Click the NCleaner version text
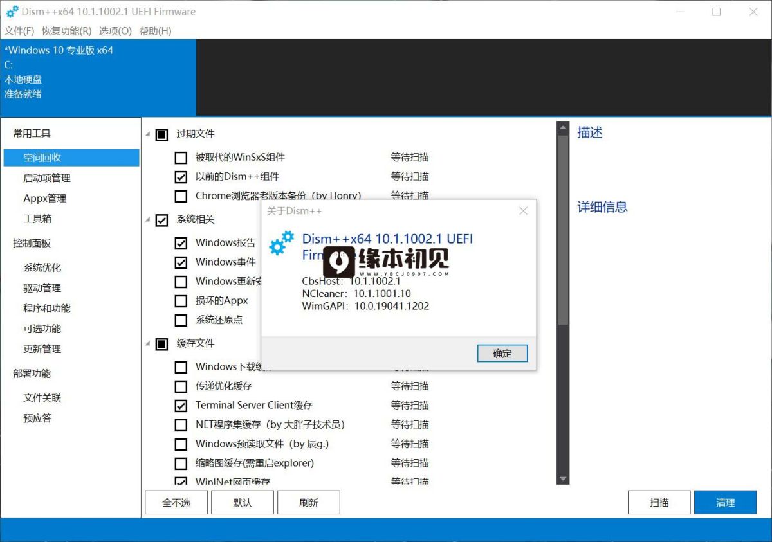Screen dimensions: 772x542 [x=356, y=294]
